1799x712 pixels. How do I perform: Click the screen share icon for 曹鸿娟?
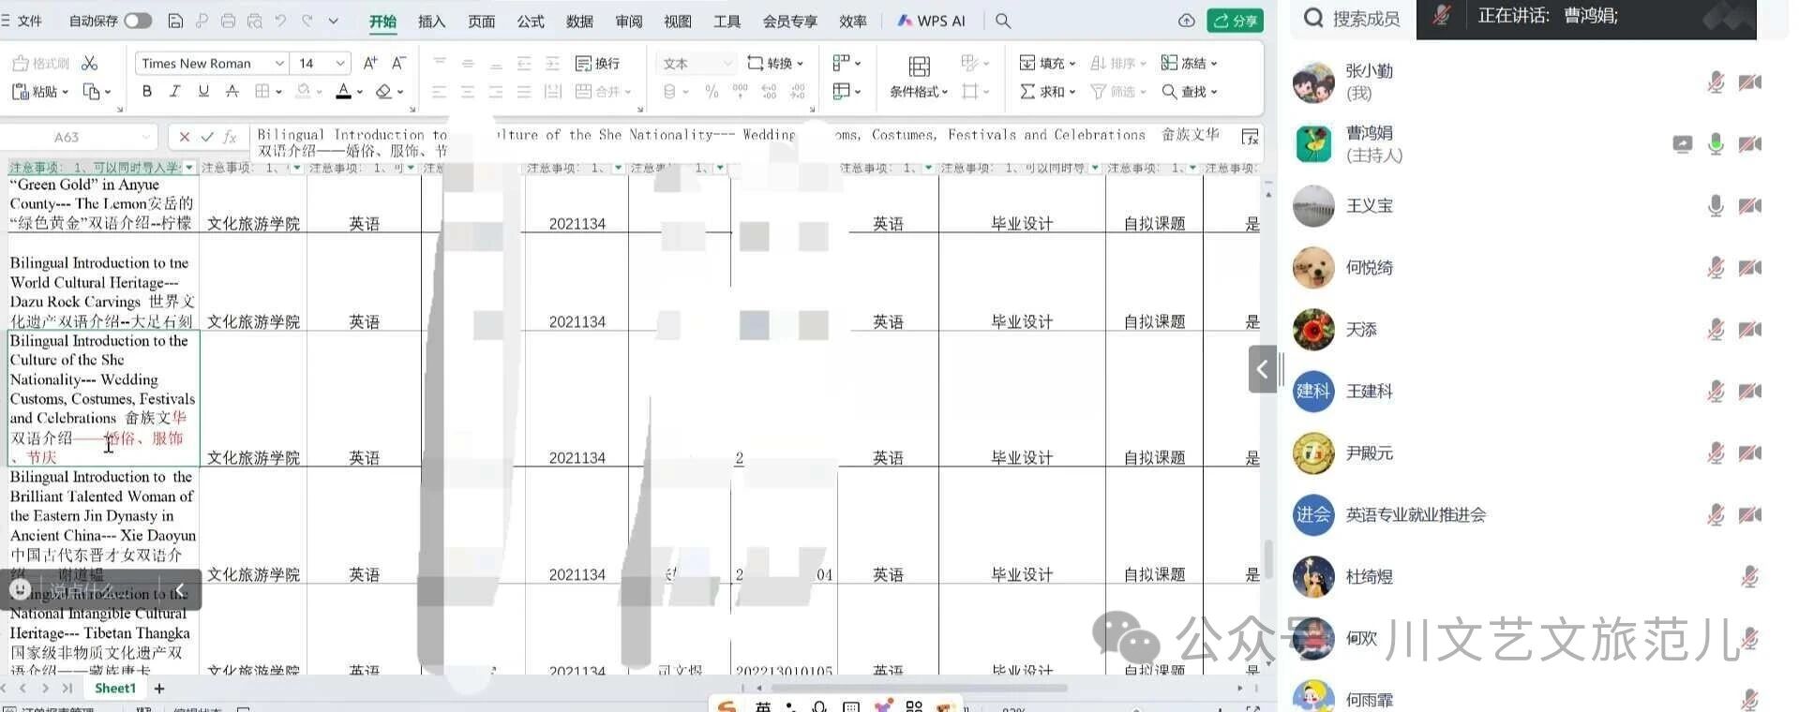(1683, 144)
